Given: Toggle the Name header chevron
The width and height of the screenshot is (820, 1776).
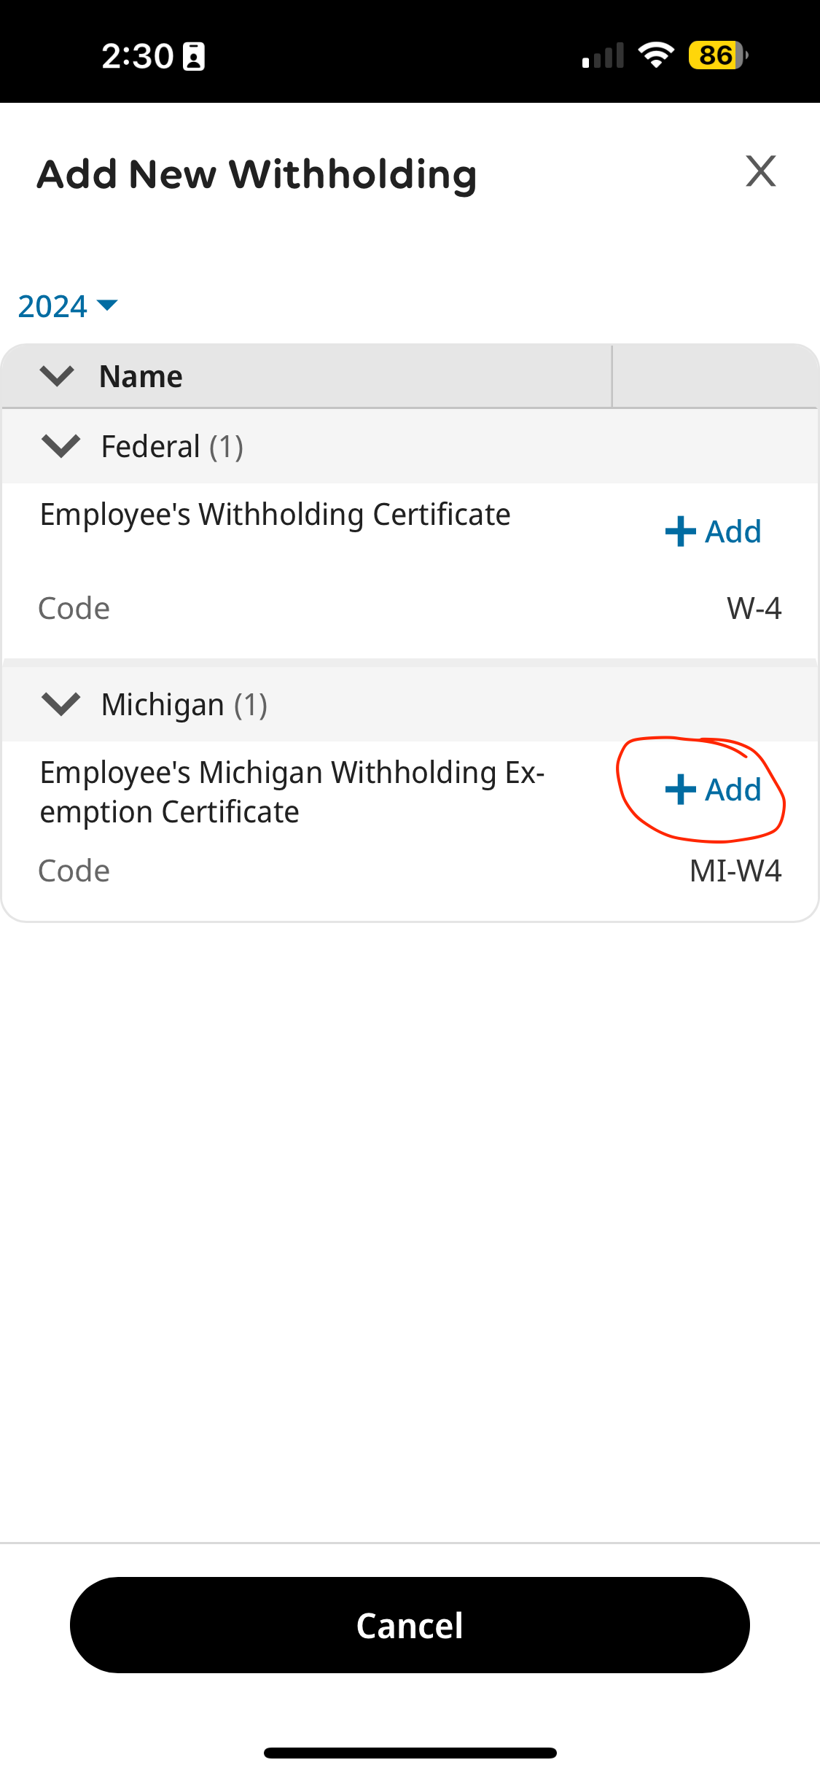Looking at the screenshot, I should pyautogui.click(x=57, y=376).
